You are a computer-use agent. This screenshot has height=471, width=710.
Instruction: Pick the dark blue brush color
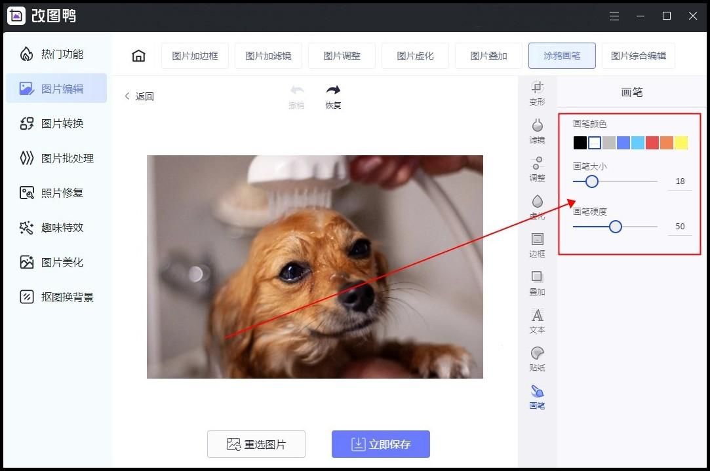tap(623, 143)
